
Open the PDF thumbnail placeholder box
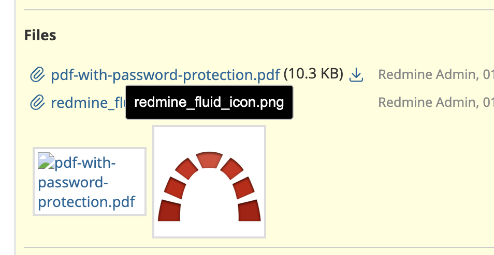90,182
